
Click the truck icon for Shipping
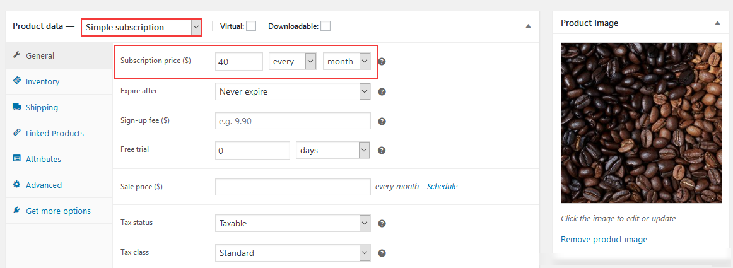(x=17, y=107)
